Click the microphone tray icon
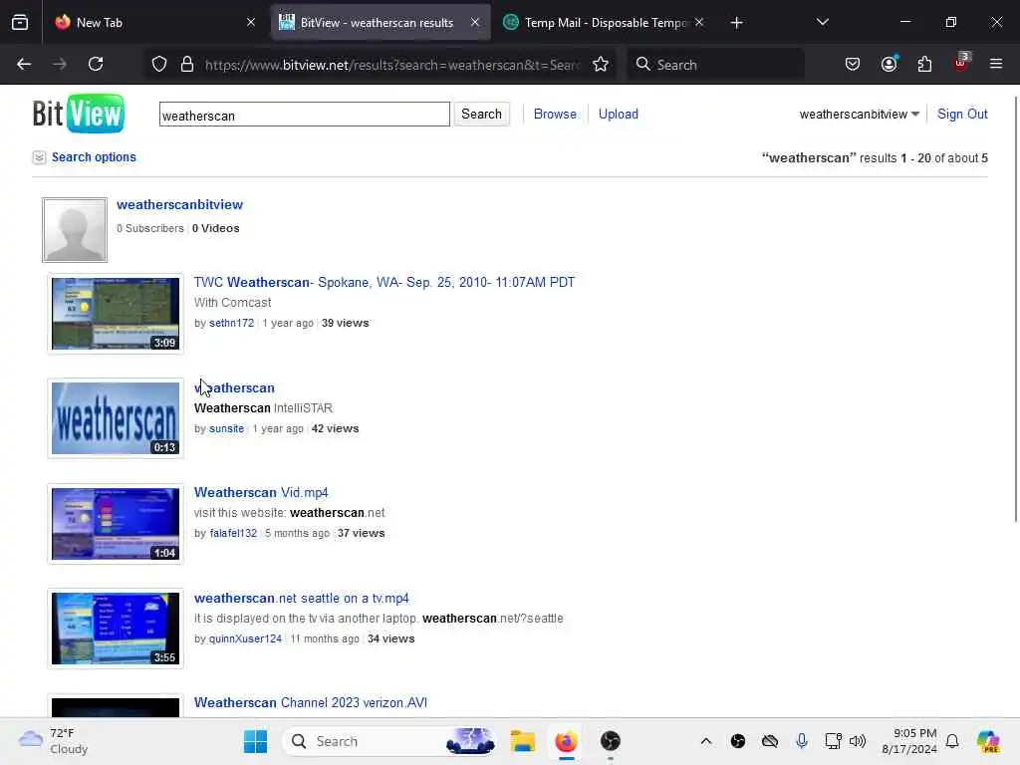 pos(802,741)
